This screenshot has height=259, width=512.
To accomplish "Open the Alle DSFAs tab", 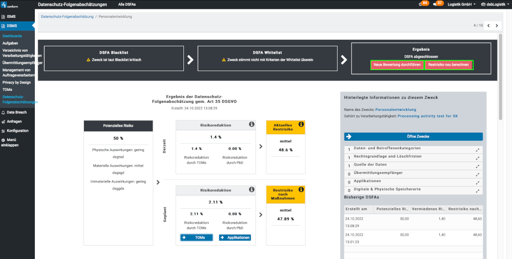I will pyautogui.click(x=127, y=4).
